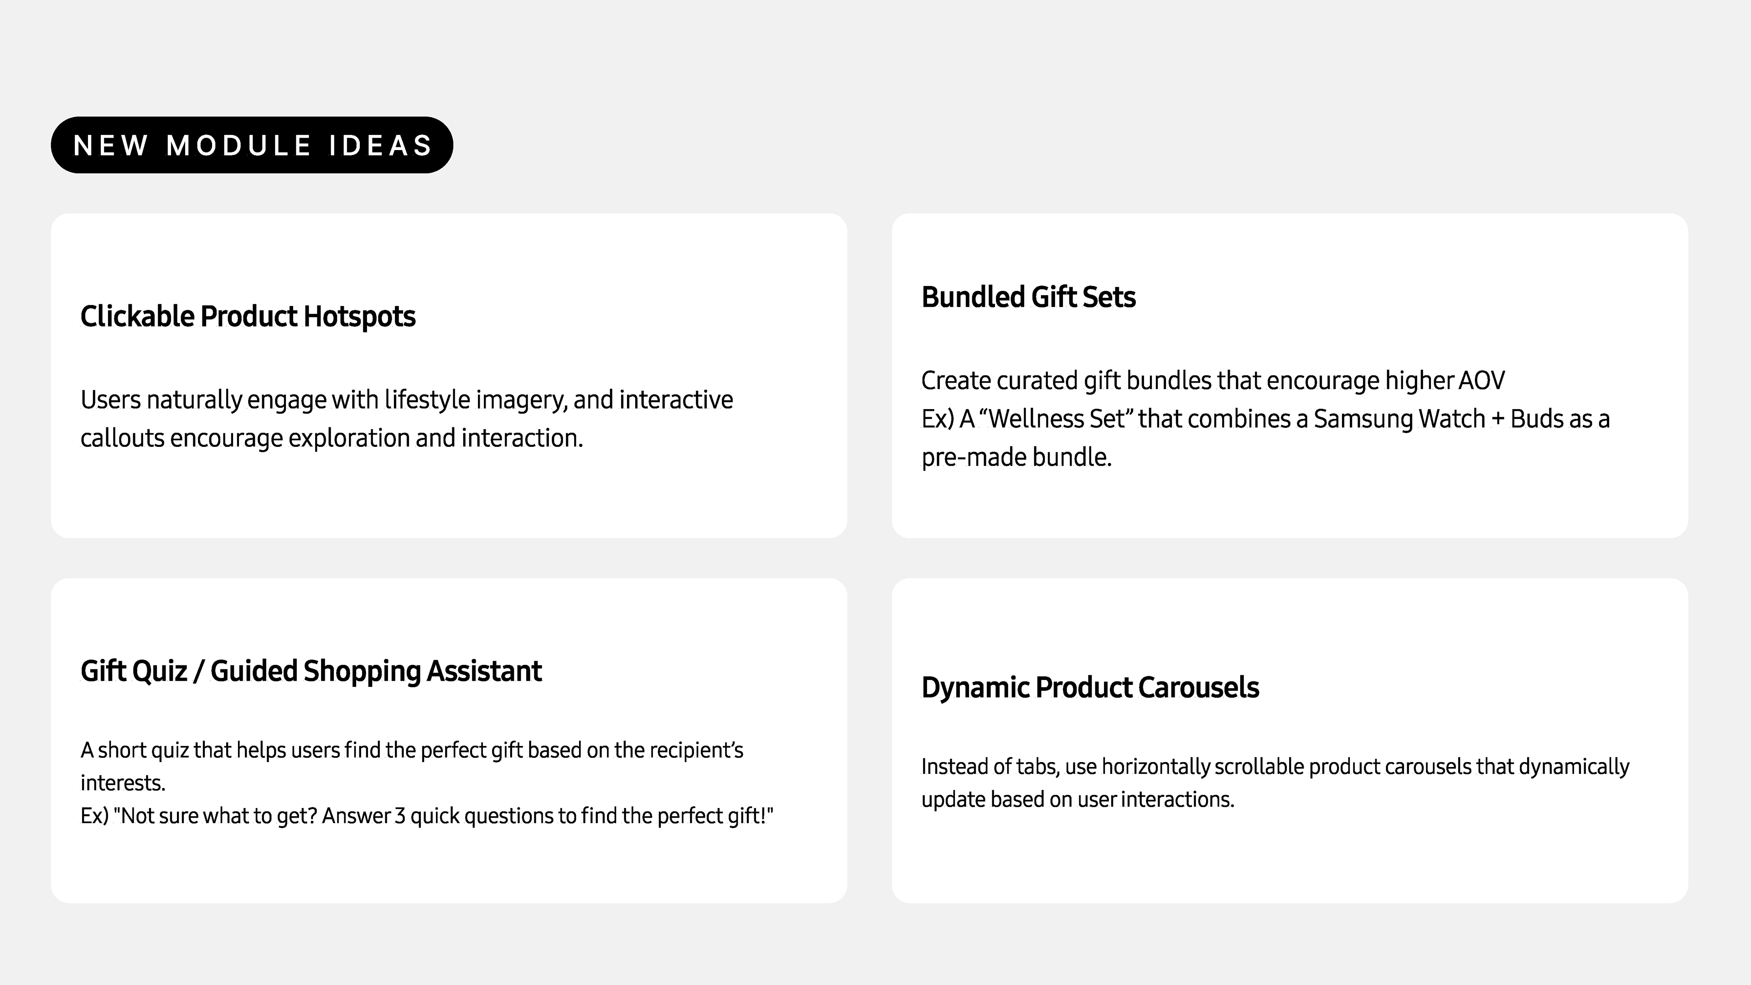
Task: Select the Gift Quiz / Guided Shopping Assistant heading
Action: pyautogui.click(x=311, y=671)
